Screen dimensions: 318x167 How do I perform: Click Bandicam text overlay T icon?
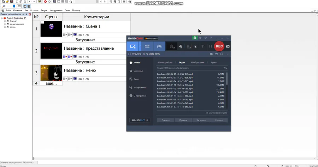pyautogui.click(x=202, y=46)
